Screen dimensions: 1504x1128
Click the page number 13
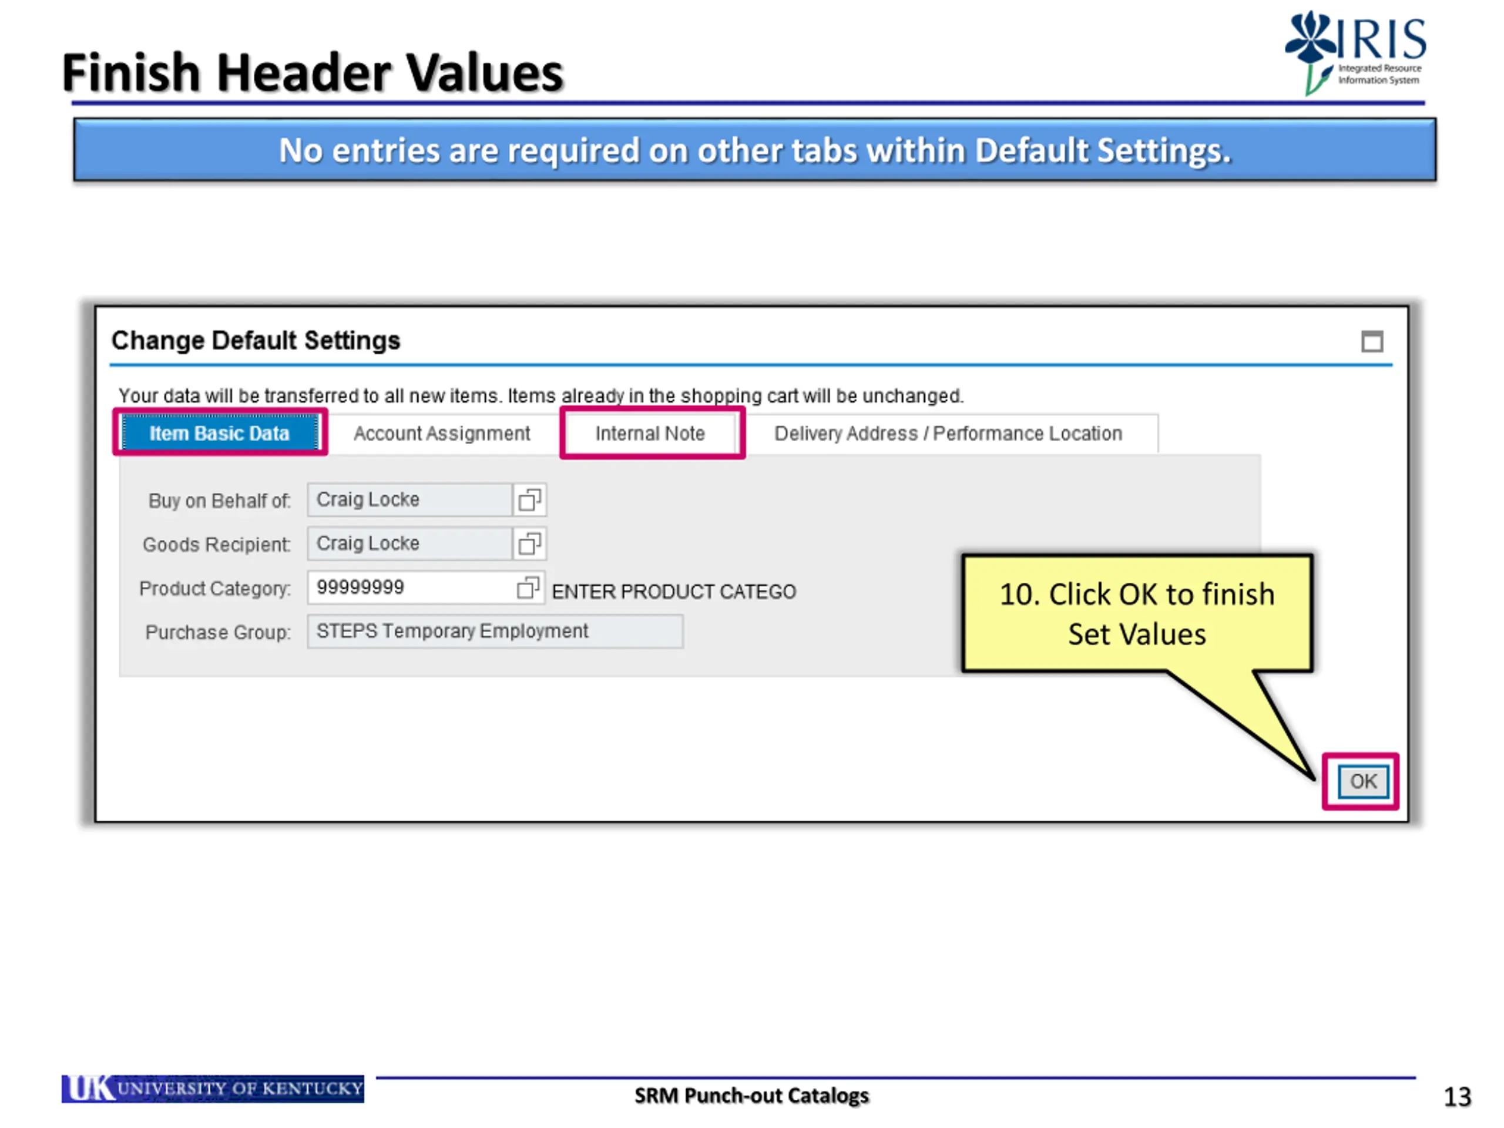pos(1457,1097)
